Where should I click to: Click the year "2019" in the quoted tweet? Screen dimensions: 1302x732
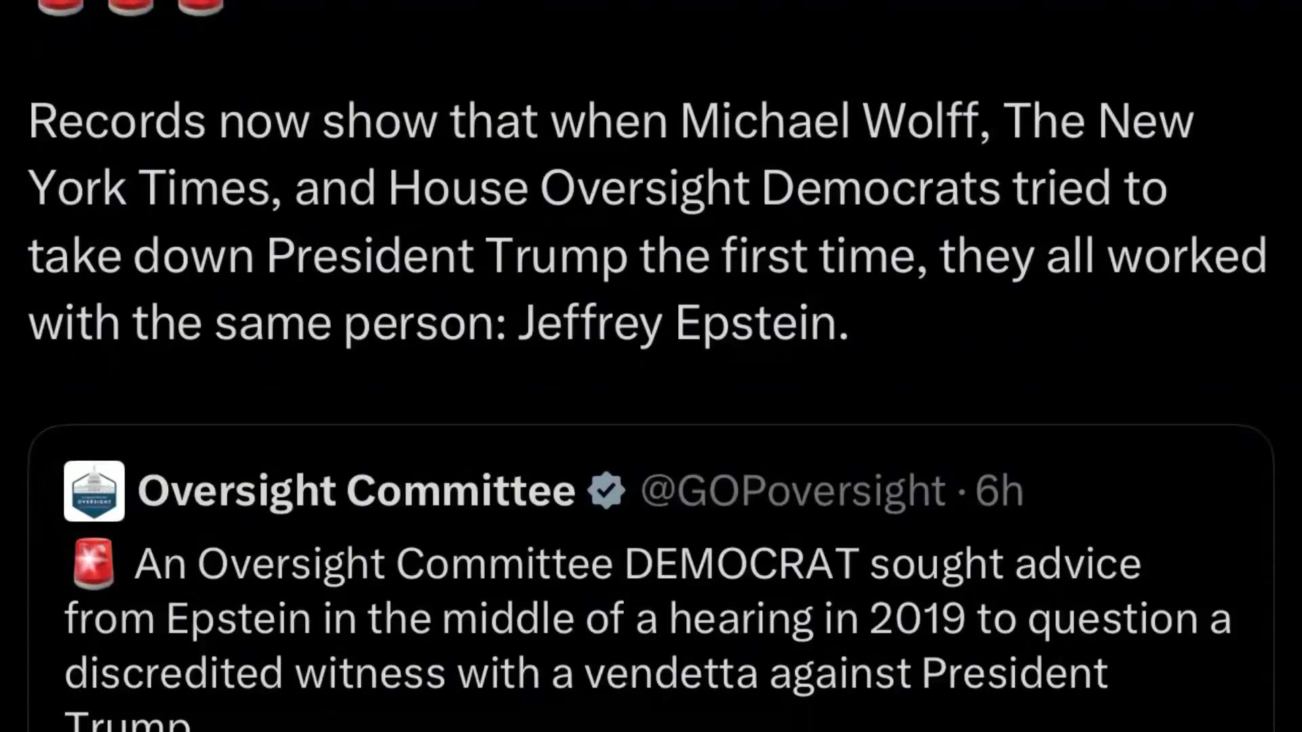pyautogui.click(x=917, y=619)
